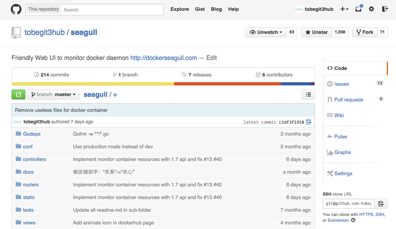Open the branch master dropdown
This screenshot has height=229, width=396.
53,95
